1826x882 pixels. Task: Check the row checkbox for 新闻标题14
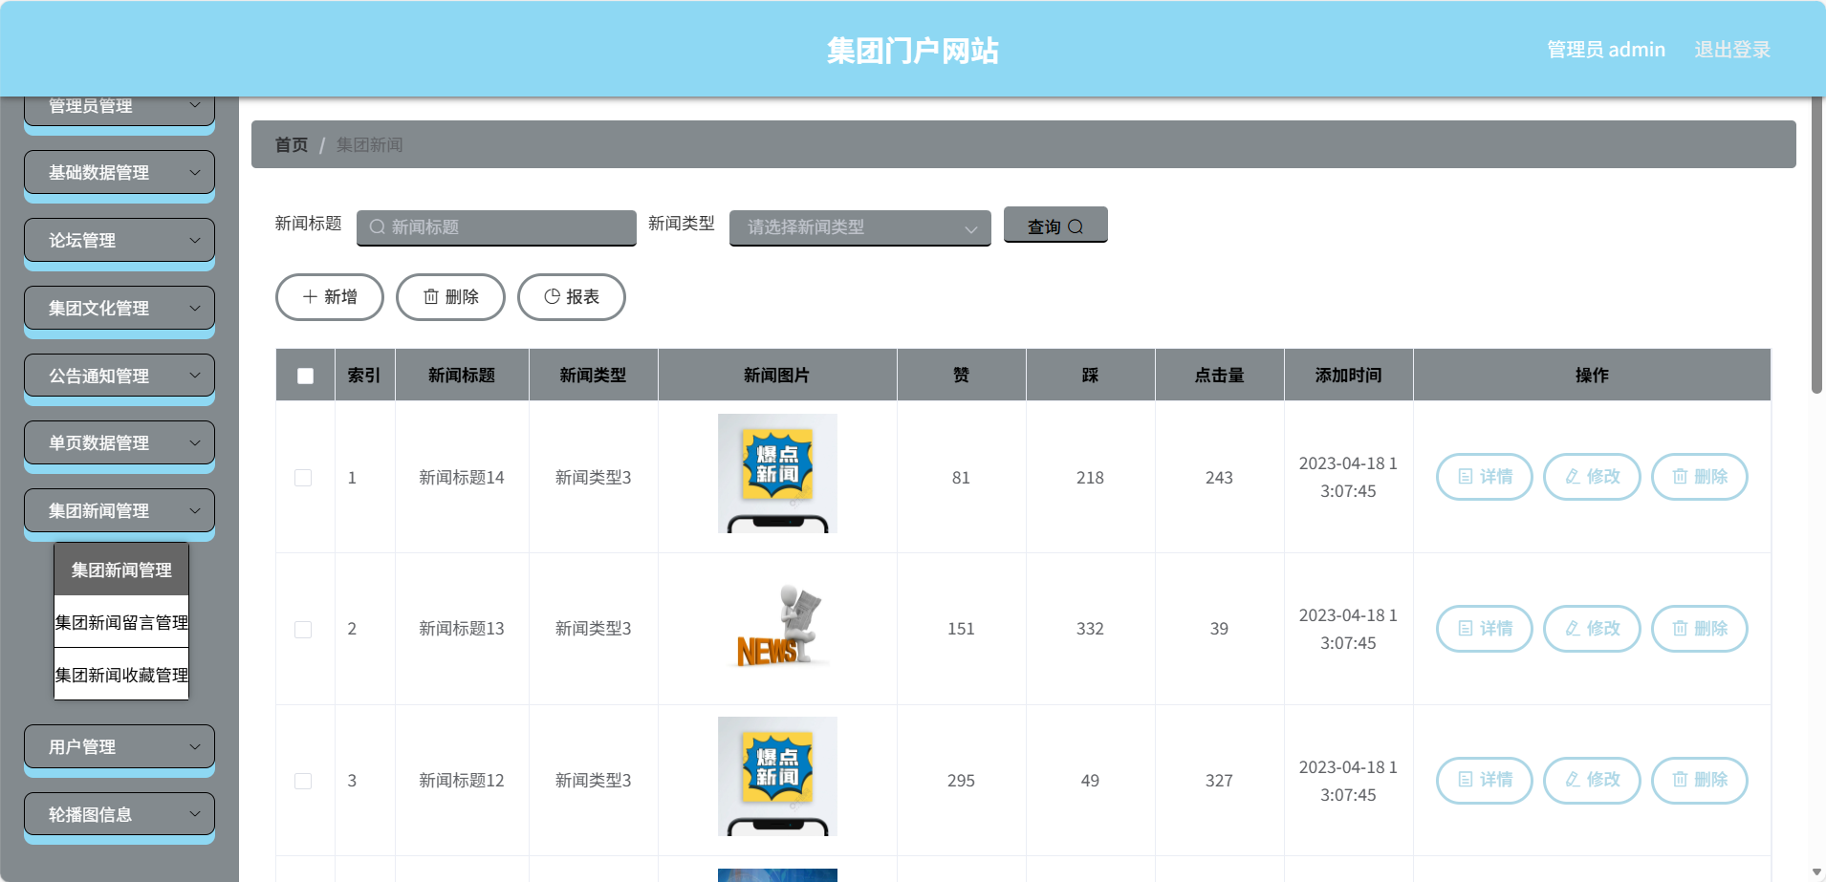(303, 478)
